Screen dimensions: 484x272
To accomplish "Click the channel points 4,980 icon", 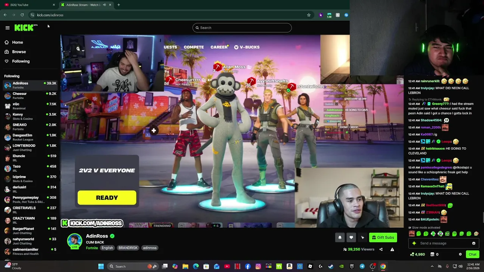I will [x=417, y=255].
